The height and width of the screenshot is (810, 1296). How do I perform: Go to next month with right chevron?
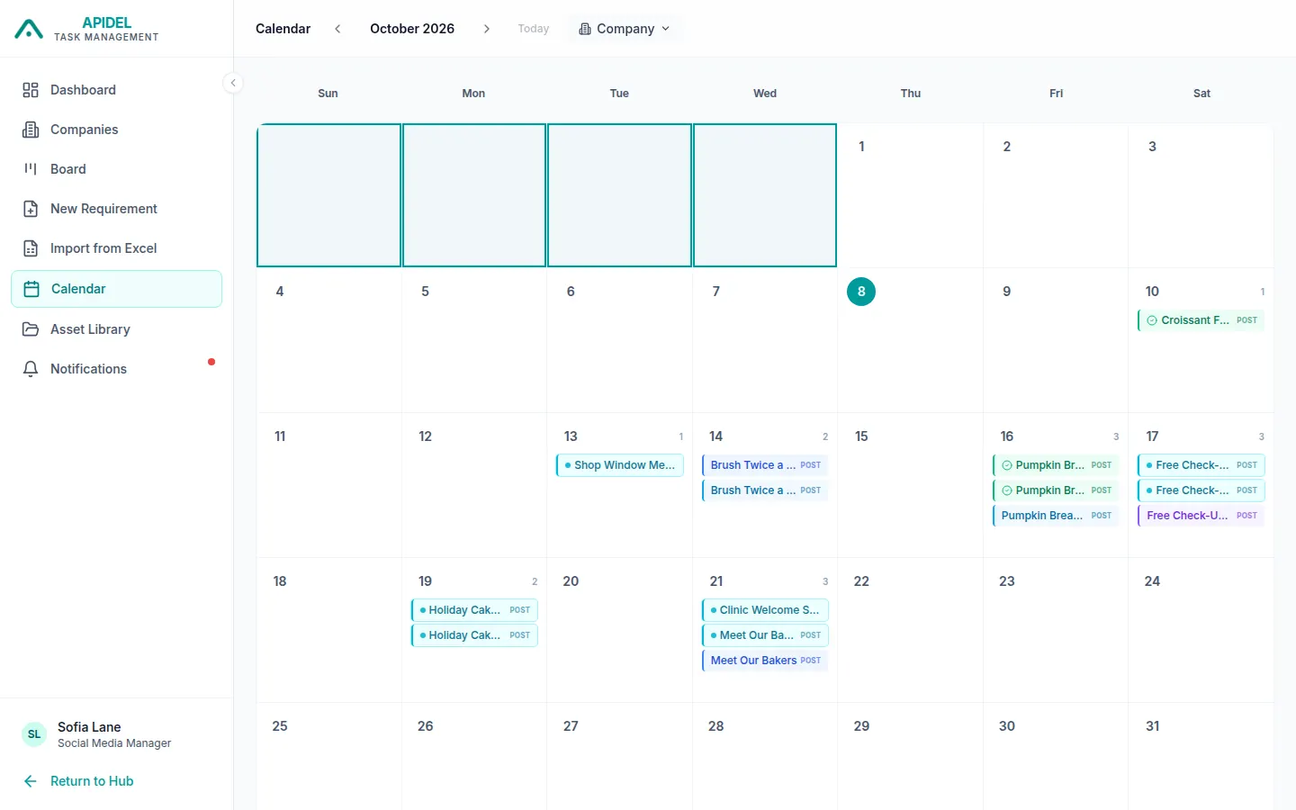click(x=487, y=29)
